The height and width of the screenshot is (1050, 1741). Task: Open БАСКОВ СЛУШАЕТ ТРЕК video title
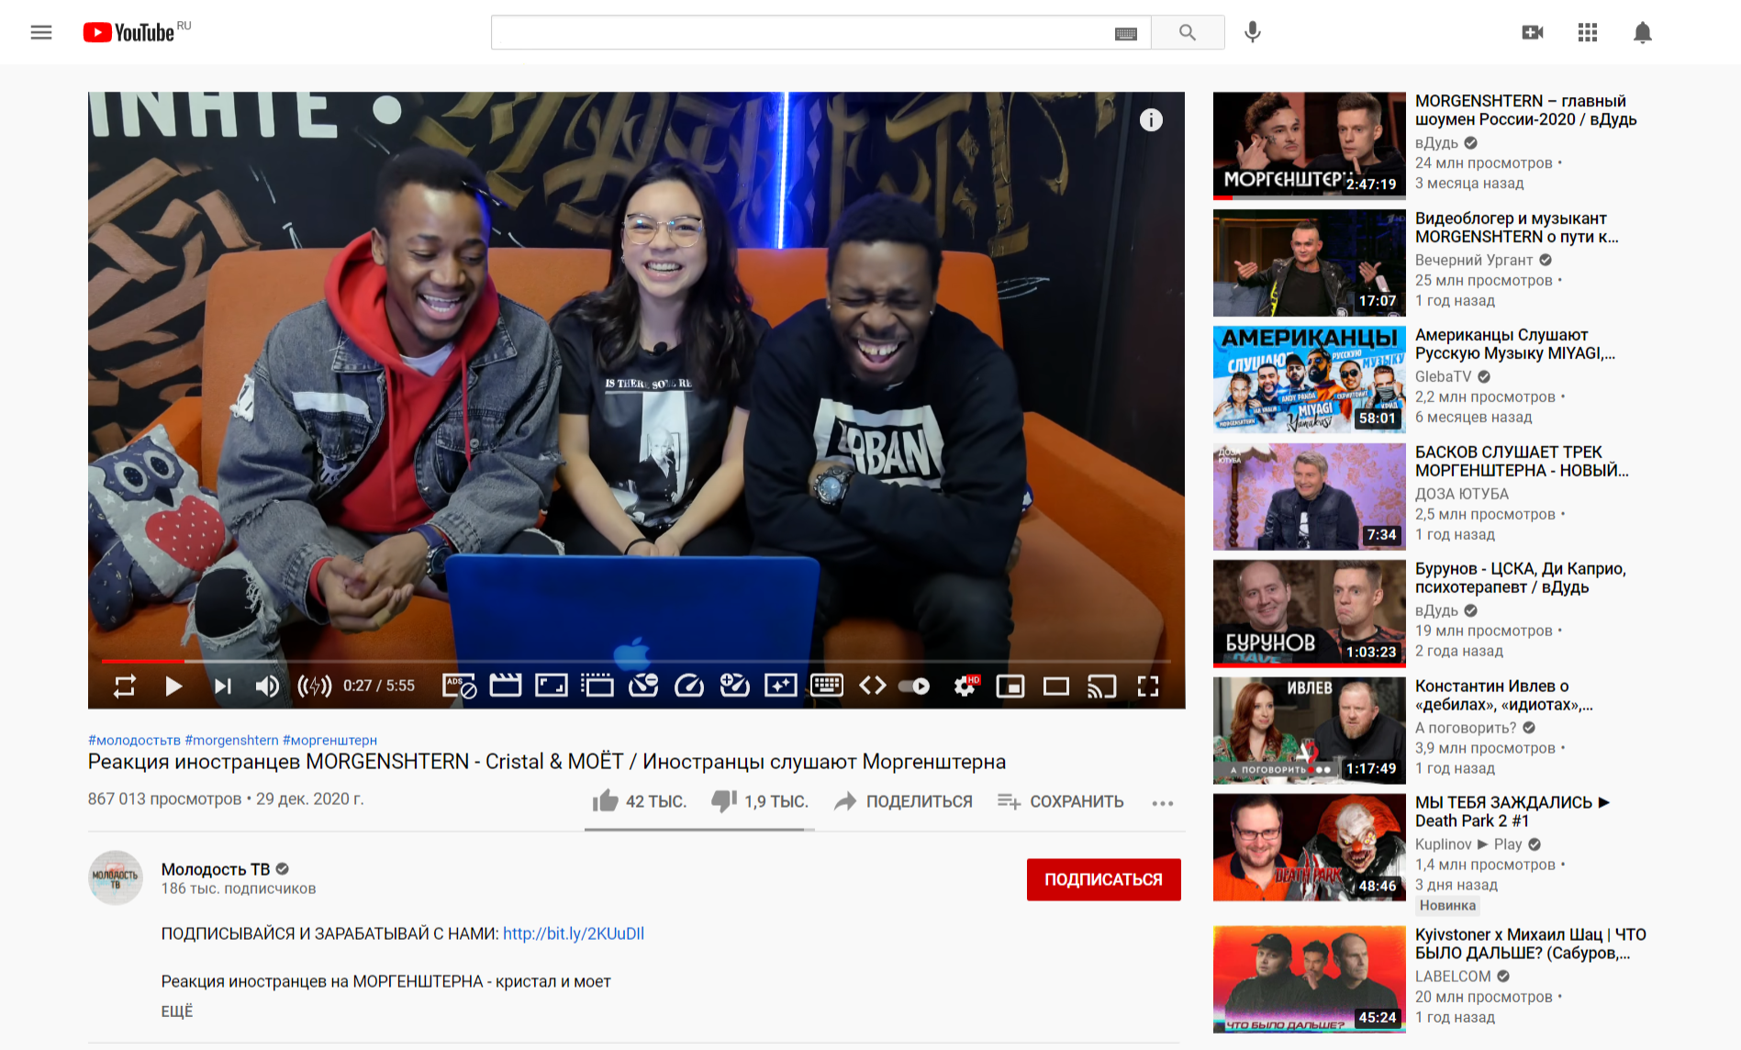pyautogui.click(x=1522, y=462)
